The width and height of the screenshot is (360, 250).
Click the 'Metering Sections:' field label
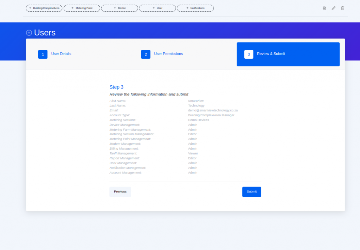(x=123, y=120)
